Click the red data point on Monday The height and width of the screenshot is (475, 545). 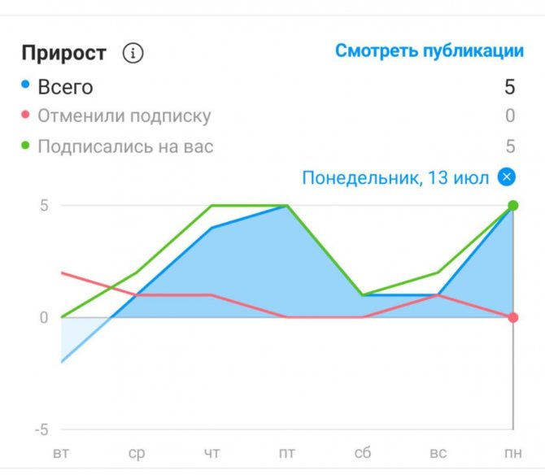(513, 317)
